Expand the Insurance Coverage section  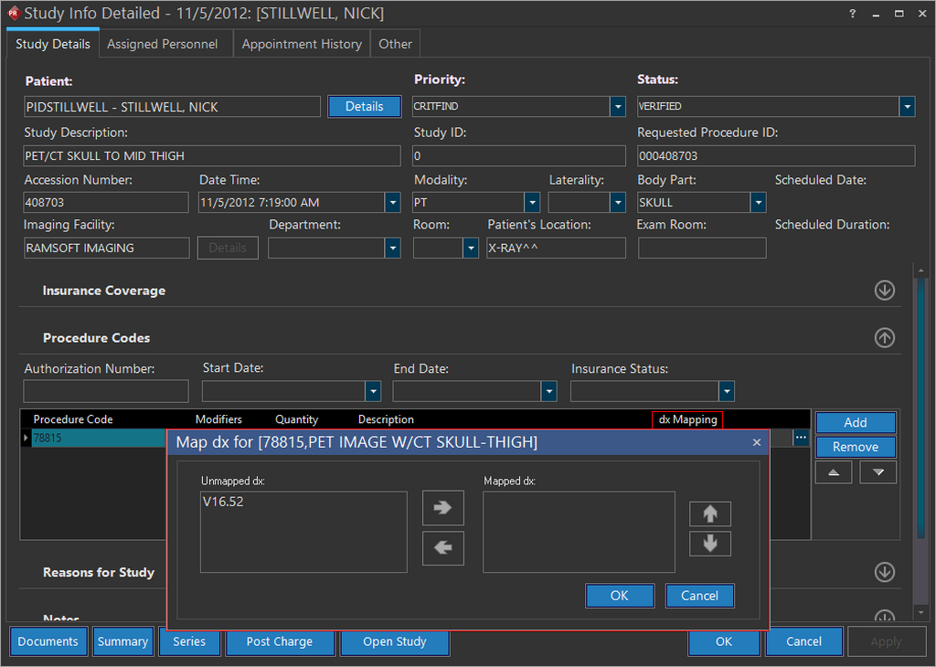pyautogui.click(x=884, y=291)
